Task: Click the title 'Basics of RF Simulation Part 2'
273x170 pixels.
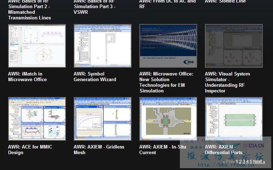Action: coord(29,10)
